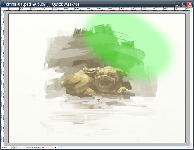Image resolution: width=194 pixels, height=150 pixels.
Task: Close the china-01.psd document
Action: (x=190, y=4)
